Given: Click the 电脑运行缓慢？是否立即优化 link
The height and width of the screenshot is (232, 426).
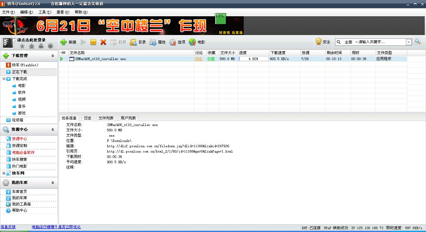Looking at the screenshot, I should click(56, 227).
